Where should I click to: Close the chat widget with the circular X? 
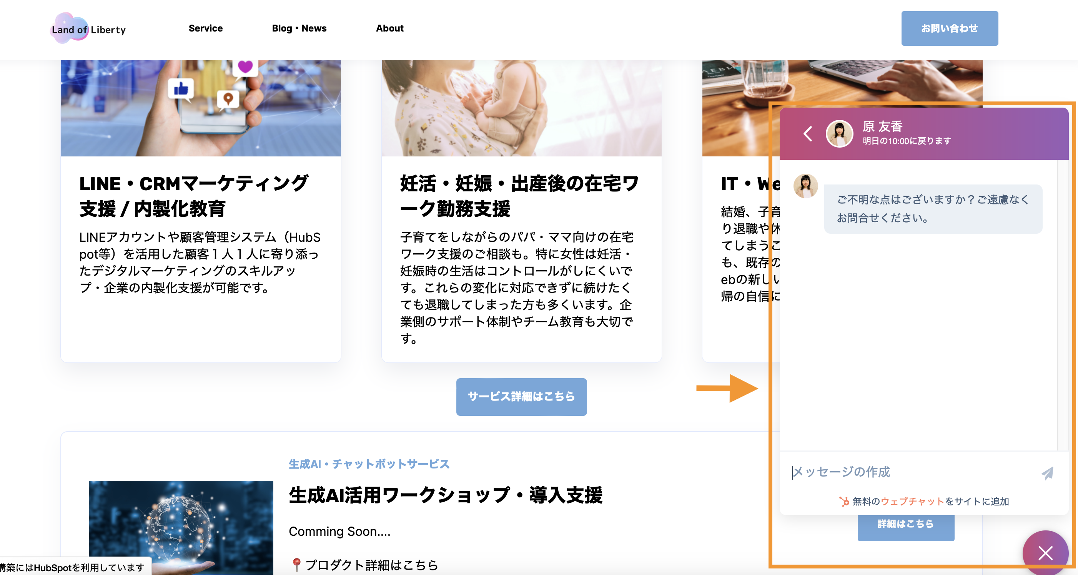point(1046,553)
